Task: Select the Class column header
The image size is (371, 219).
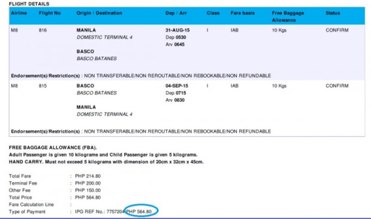Action: tap(213, 13)
